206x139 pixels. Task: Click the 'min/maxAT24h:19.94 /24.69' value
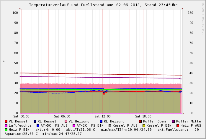pos(126,130)
